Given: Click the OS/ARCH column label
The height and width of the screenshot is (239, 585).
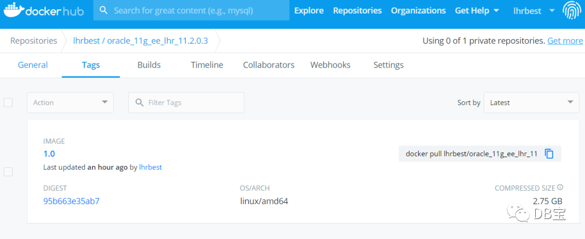Looking at the screenshot, I should (x=255, y=188).
